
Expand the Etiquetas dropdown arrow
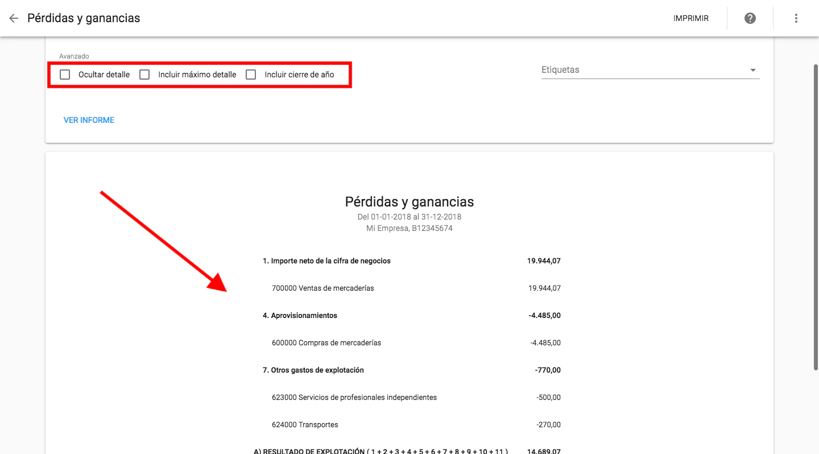752,69
